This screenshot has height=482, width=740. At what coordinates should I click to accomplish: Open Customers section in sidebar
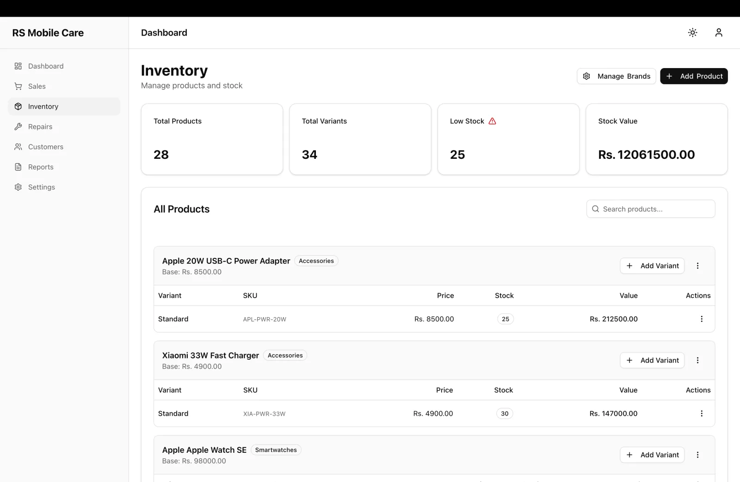64,147
